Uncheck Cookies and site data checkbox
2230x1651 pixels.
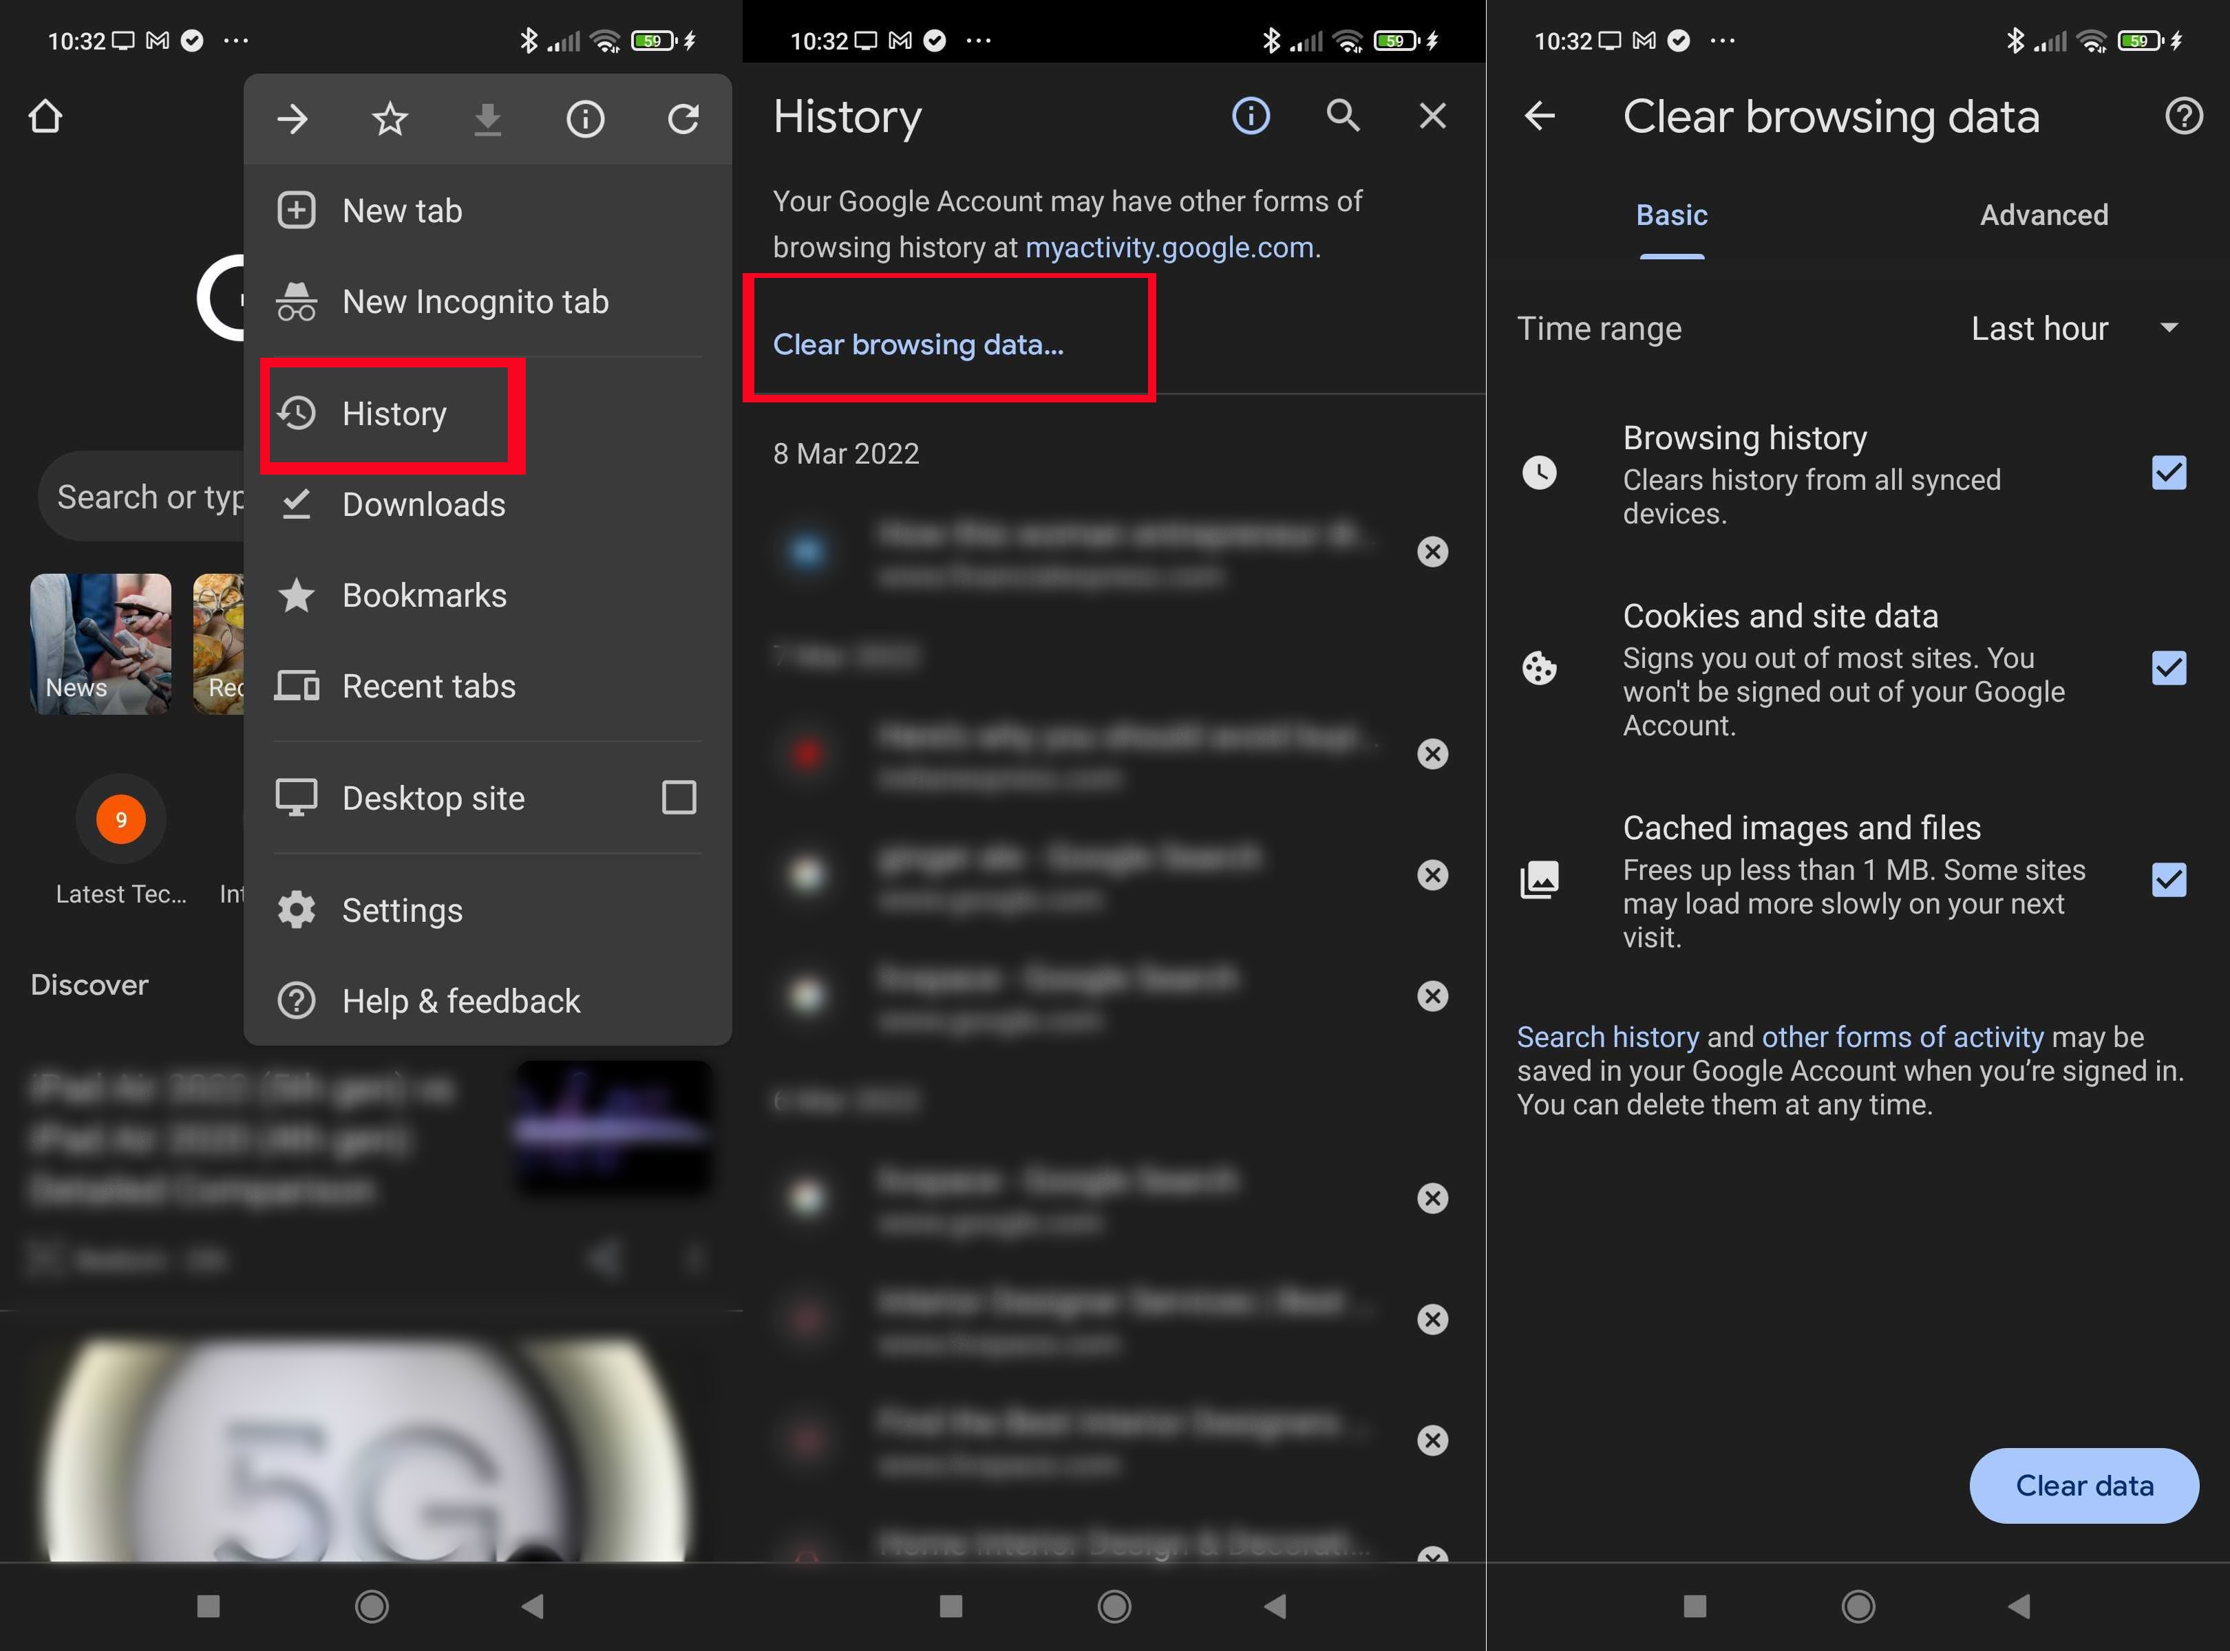pos(2169,667)
